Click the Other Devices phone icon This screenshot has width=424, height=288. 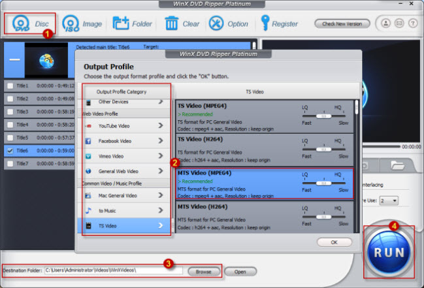click(88, 103)
